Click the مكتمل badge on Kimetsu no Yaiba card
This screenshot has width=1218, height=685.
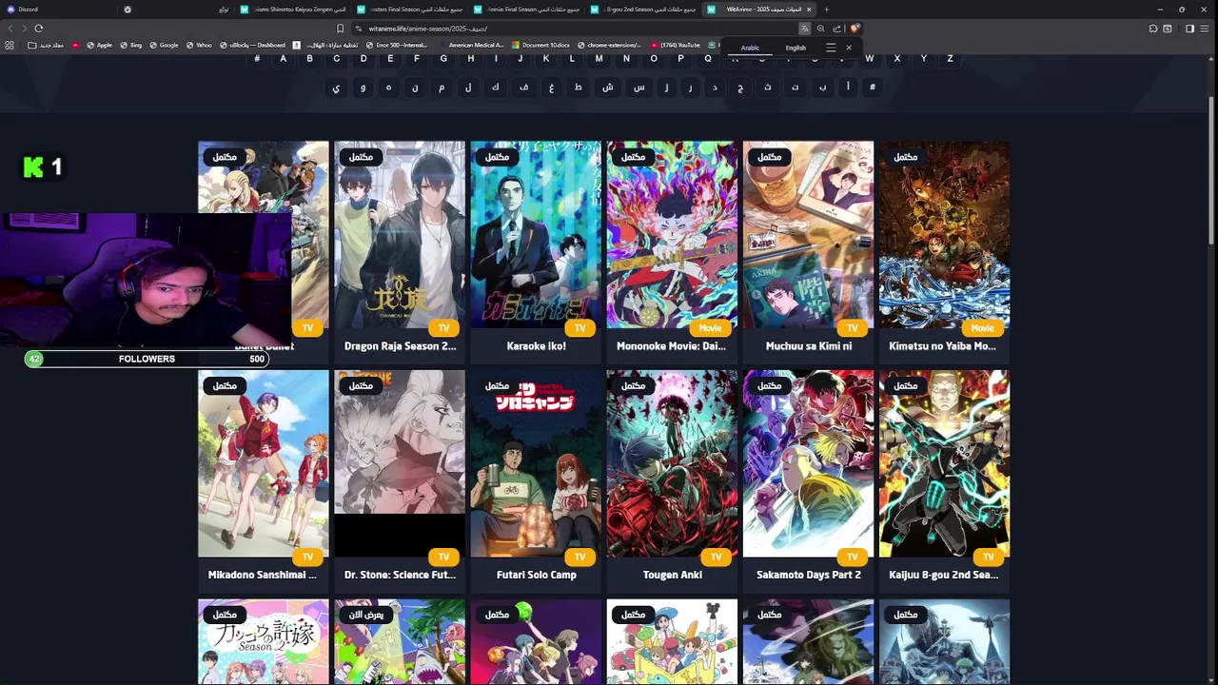pyautogui.click(x=905, y=157)
